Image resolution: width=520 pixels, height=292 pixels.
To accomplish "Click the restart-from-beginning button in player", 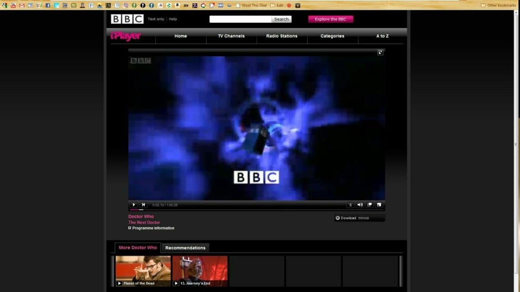I will pyautogui.click(x=143, y=205).
